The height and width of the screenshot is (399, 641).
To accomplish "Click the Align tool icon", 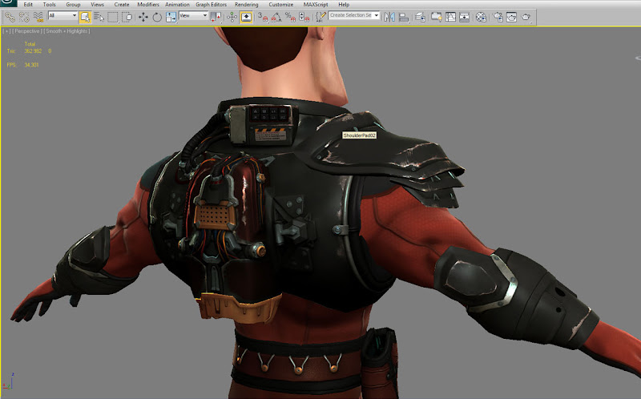I will [404, 17].
